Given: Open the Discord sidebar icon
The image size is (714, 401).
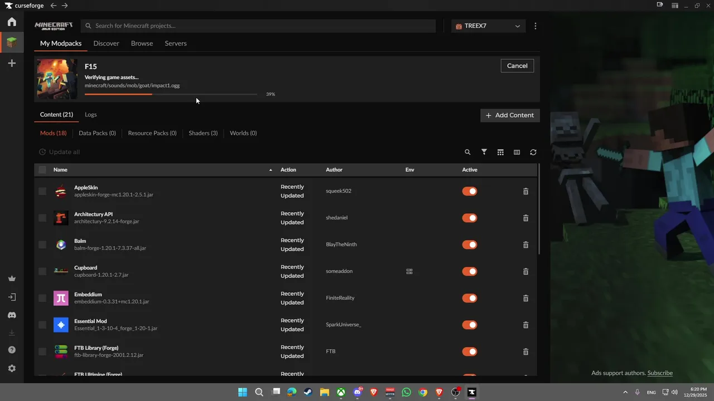Looking at the screenshot, I should coord(12,315).
